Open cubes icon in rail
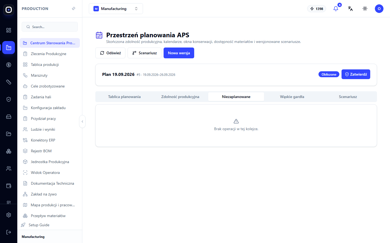This screenshot has height=243, width=390. [9, 151]
